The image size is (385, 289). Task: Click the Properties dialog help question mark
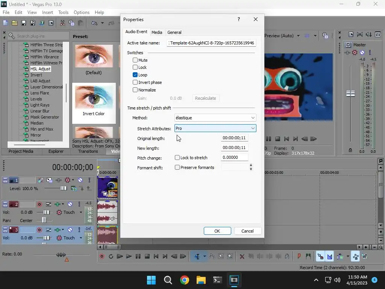(239, 19)
